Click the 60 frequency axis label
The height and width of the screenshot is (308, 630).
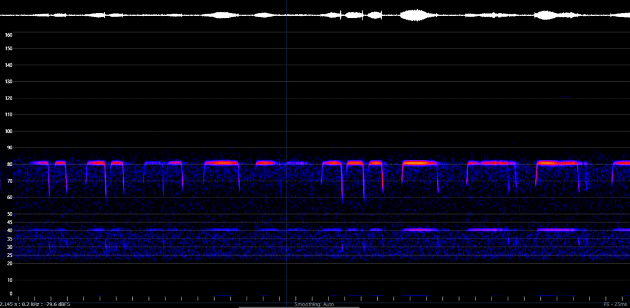(x=9, y=197)
